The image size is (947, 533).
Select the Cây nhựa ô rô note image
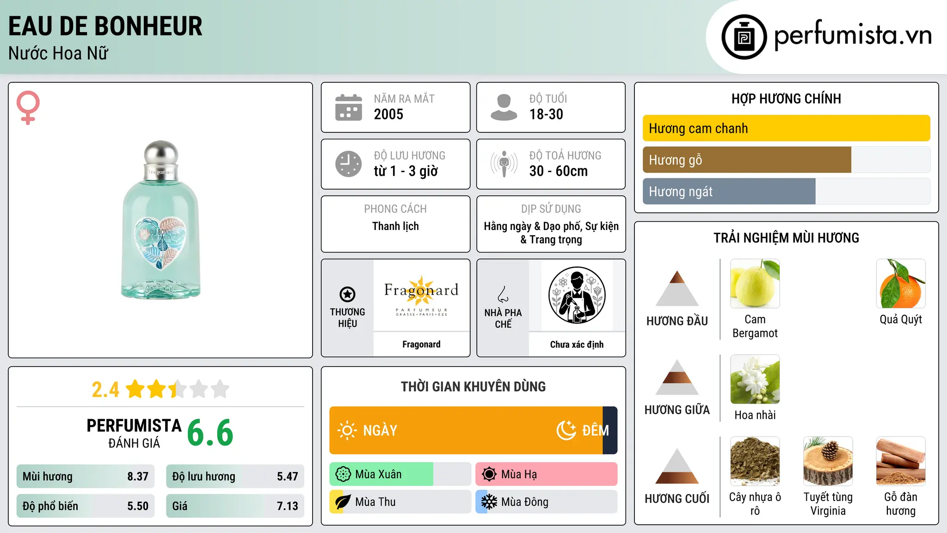(755, 461)
